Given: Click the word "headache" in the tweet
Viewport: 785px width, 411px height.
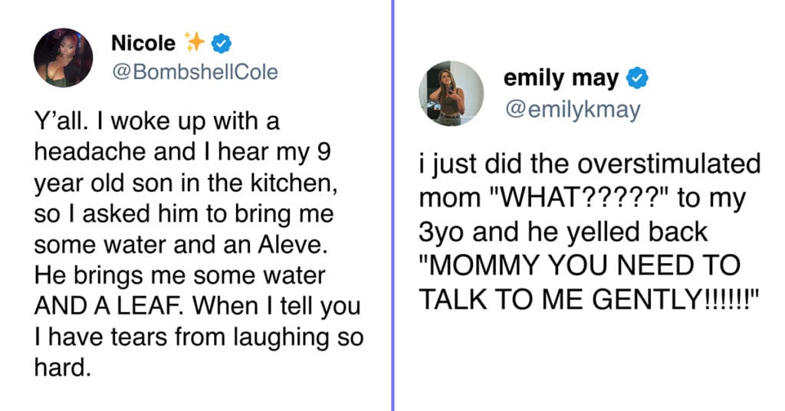Looking at the screenshot, I should pos(90,152).
